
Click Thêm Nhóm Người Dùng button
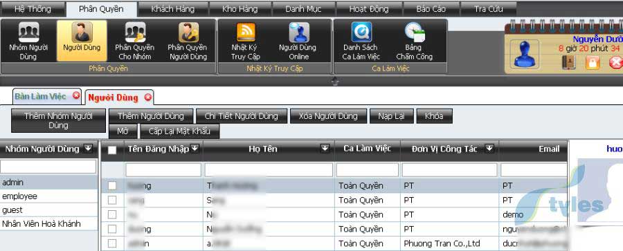tap(58, 121)
